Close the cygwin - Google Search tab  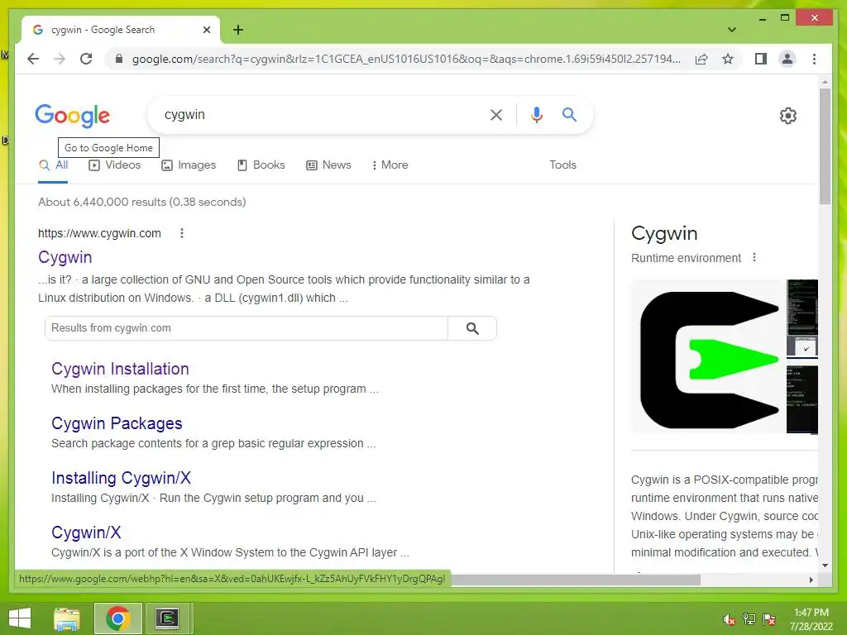(206, 30)
